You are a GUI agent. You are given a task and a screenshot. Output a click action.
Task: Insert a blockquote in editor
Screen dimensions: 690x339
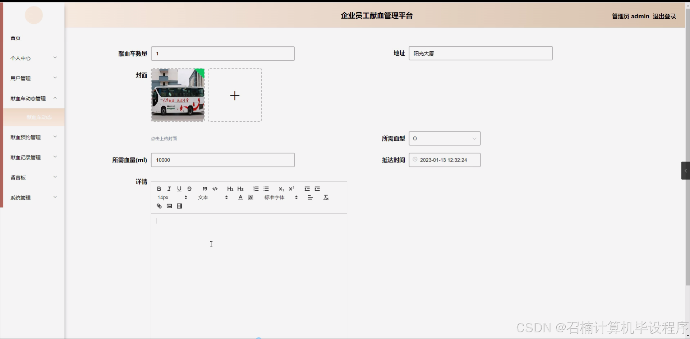click(x=204, y=189)
